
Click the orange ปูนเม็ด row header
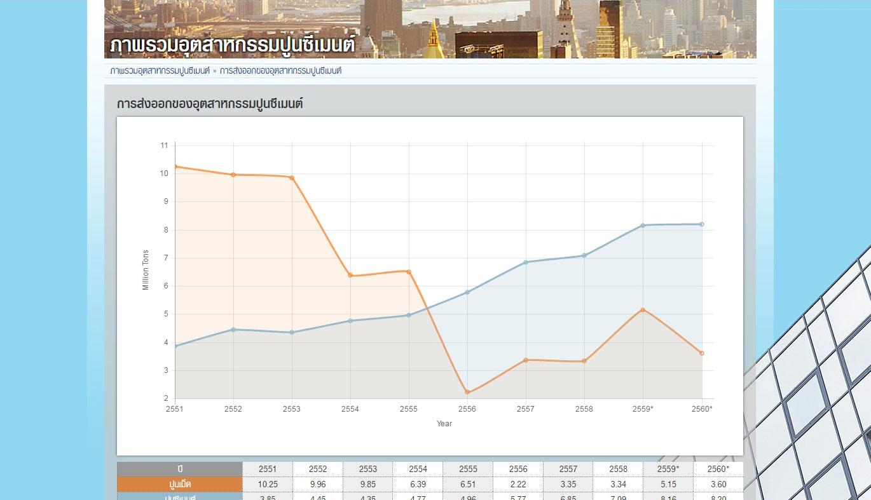[x=180, y=484]
